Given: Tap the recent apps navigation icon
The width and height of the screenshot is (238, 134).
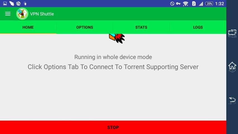Looking at the screenshot, I should coord(232,33).
